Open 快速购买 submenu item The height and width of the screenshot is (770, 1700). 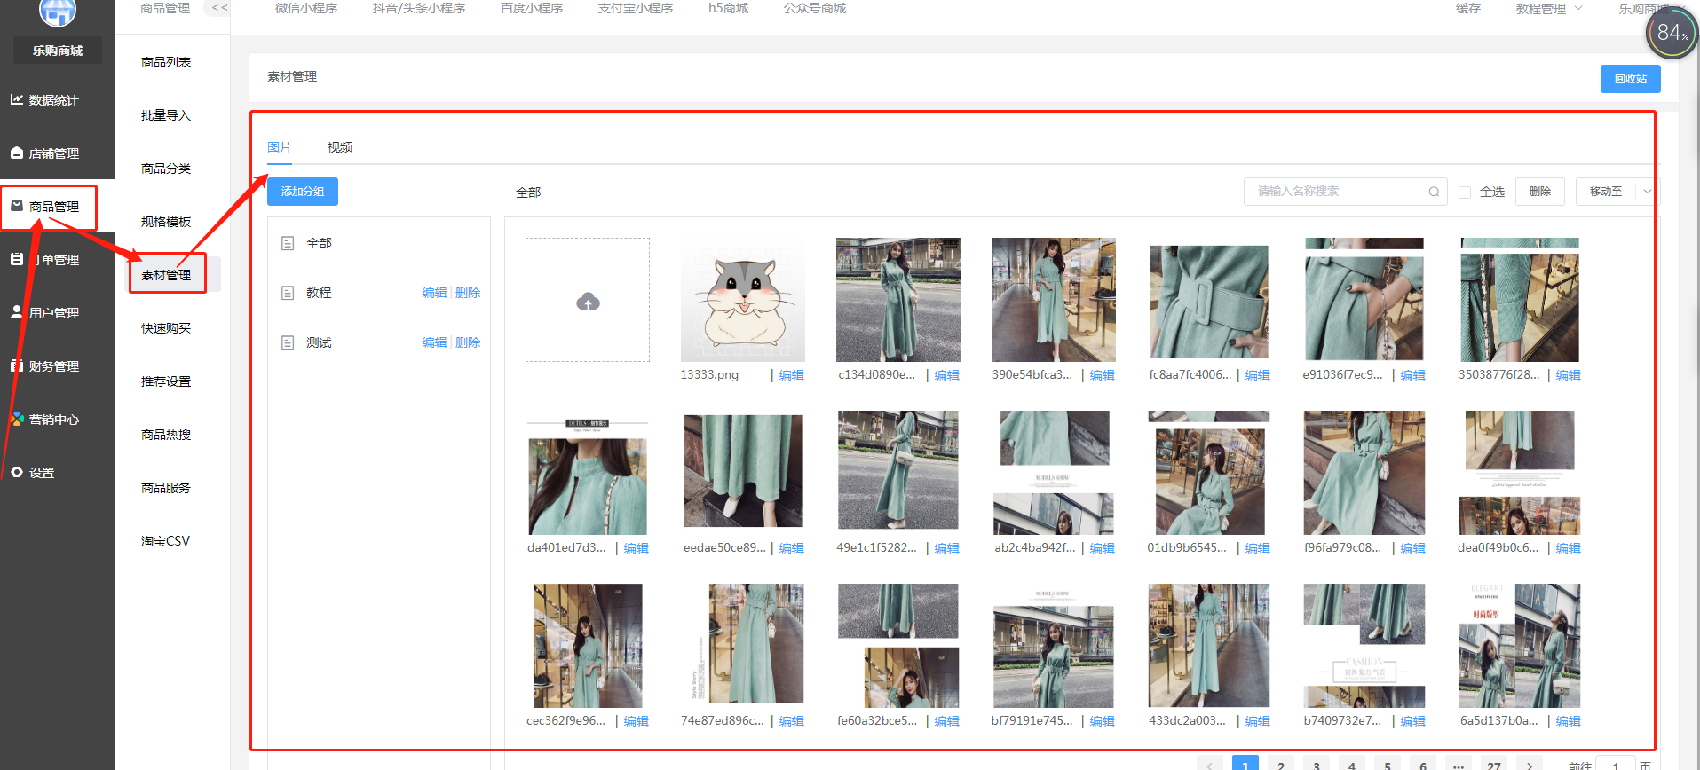[166, 328]
